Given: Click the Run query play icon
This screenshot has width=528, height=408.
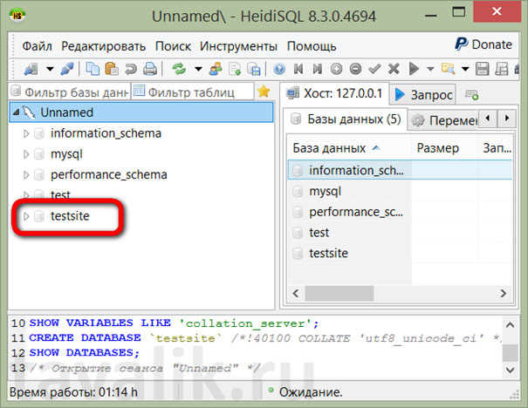Looking at the screenshot, I should point(414,69).
